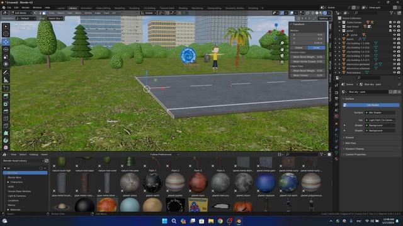Disable render for portal collection camera icon
403x226 pixels.
click(399, 31)
